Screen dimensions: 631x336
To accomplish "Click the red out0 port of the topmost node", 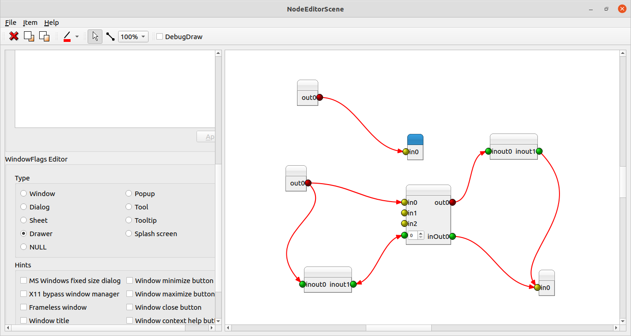I will 320,97.
